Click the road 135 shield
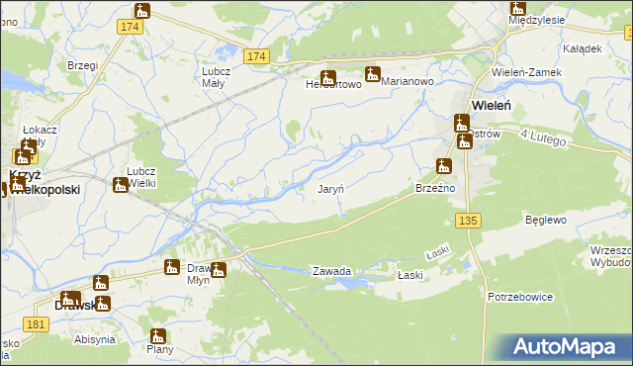 pos(468,221)
